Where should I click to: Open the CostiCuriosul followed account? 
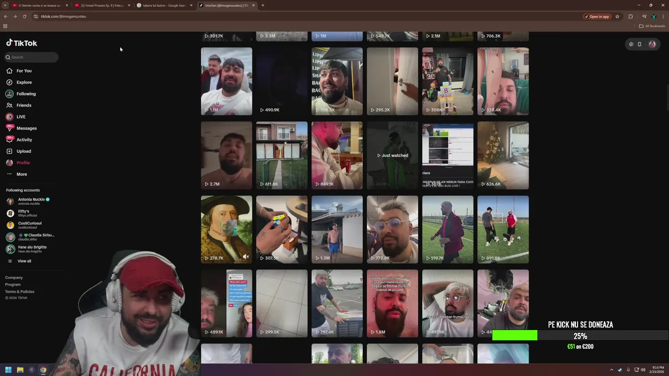24,225
